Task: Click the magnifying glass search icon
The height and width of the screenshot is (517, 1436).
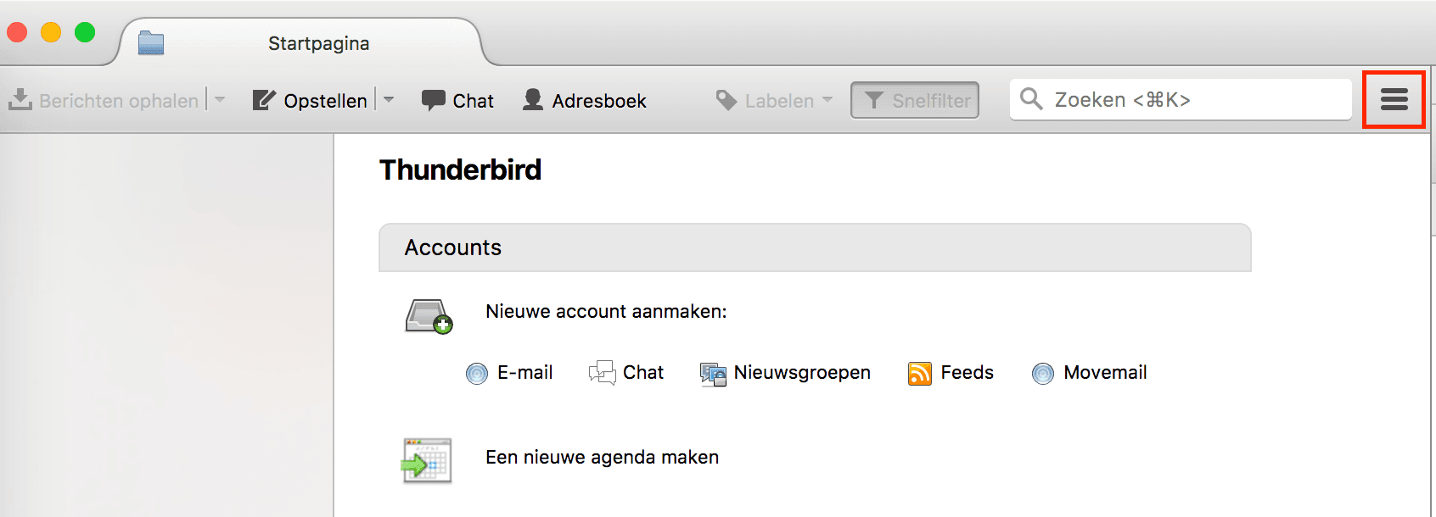Action: (x=1031, y=99)
